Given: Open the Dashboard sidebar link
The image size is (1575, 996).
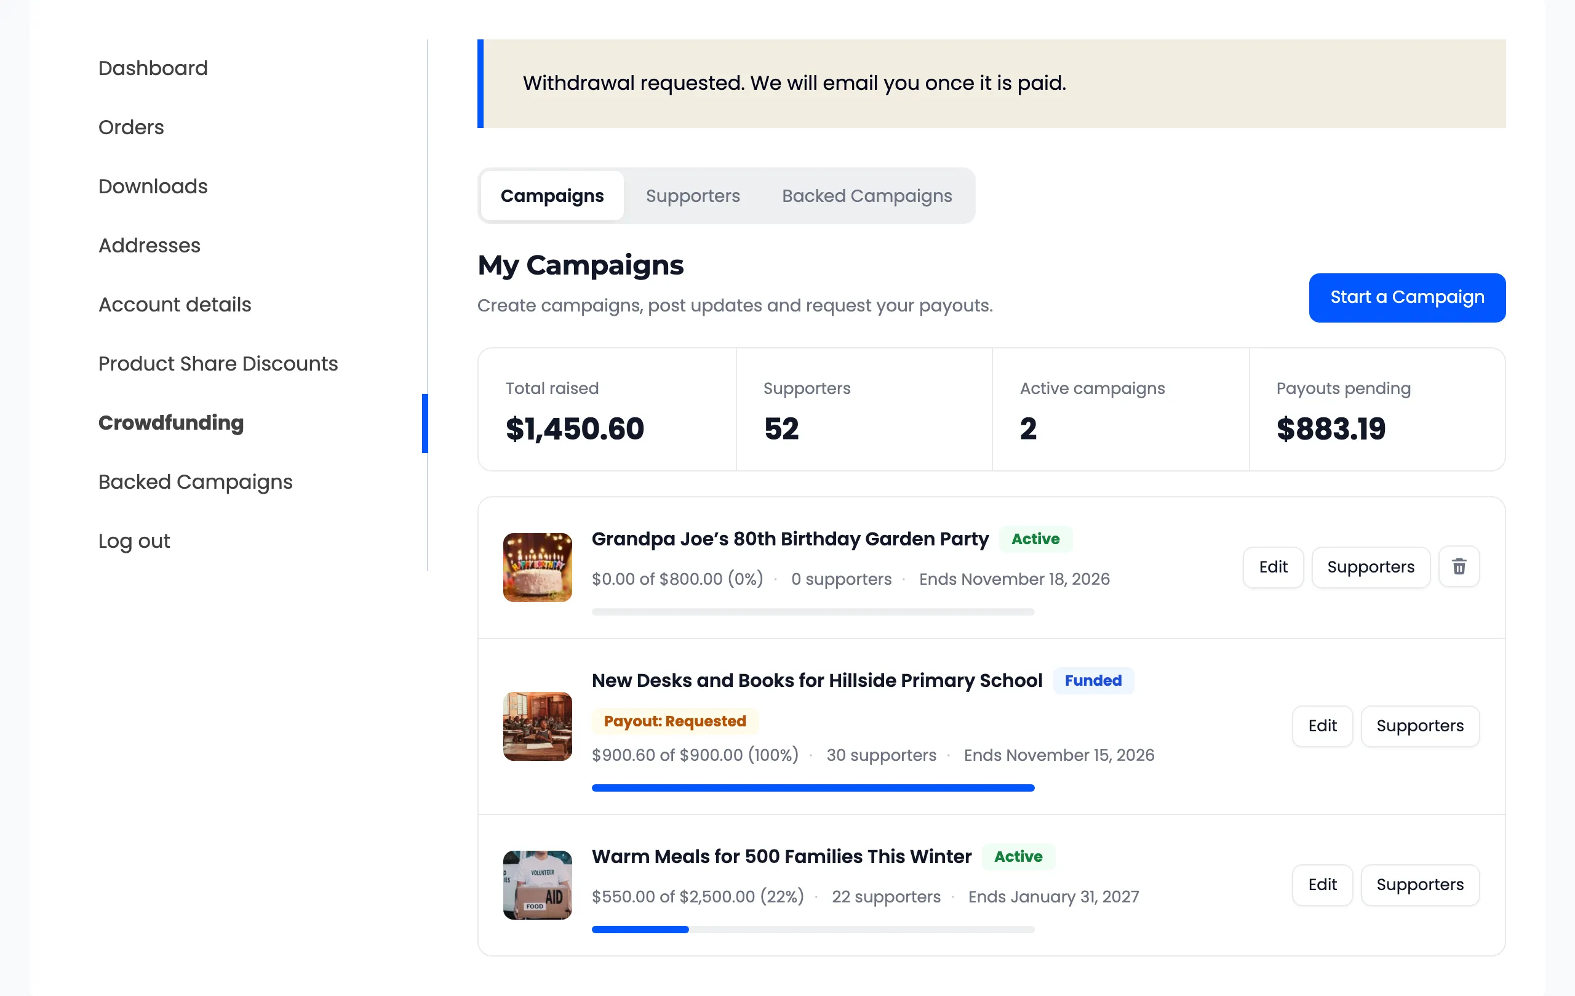Looking at the screenshot, I should [x=153, y=68].
